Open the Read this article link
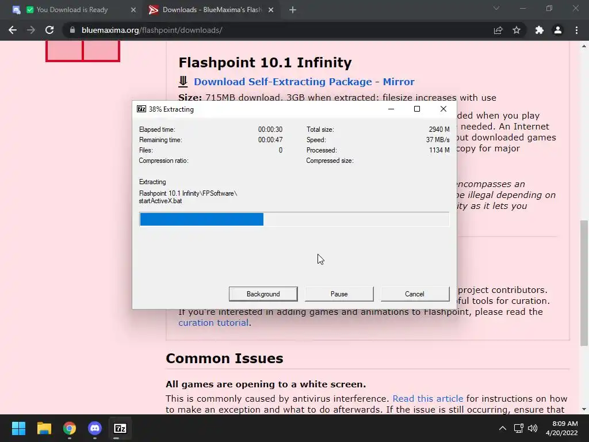 coord(427,398)
